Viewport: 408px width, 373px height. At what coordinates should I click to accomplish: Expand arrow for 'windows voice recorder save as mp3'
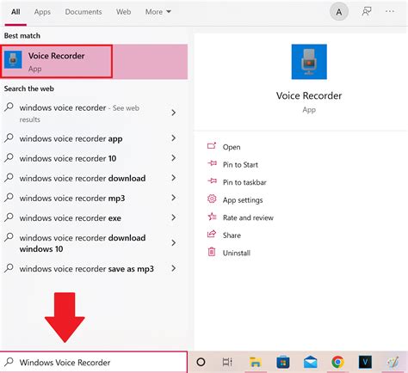tap(173, 268)
